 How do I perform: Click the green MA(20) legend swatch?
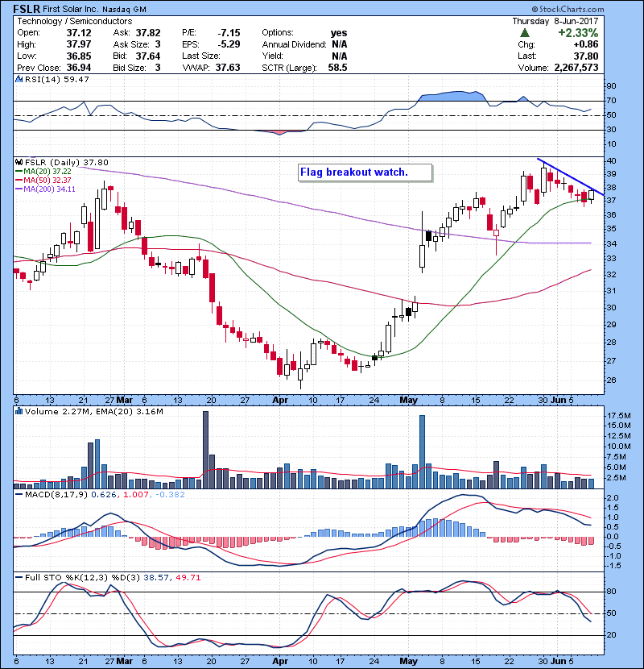point(19,172)
